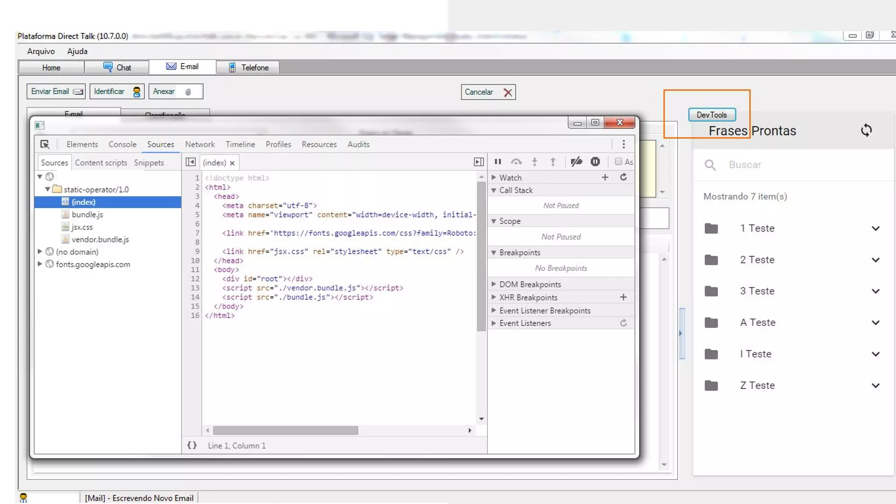Click pretty print braces icon
Image resolution: width=896 pixels, height=504 pixels.
(192, 445)
